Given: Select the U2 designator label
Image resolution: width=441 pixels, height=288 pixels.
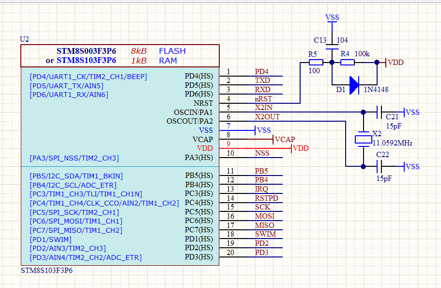Looking at the screenshot, I should (x=25, y=39).
